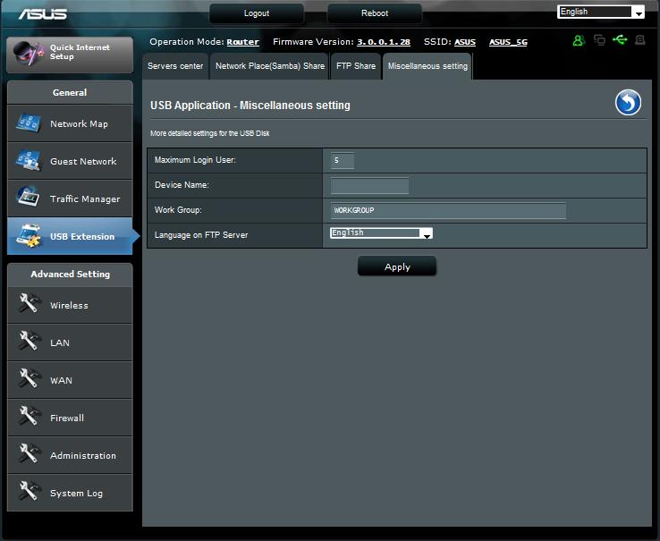Click the blue back arrow button
Image resolution: width=660 pixels, height=541 pixels.
(x=628, y=102)
